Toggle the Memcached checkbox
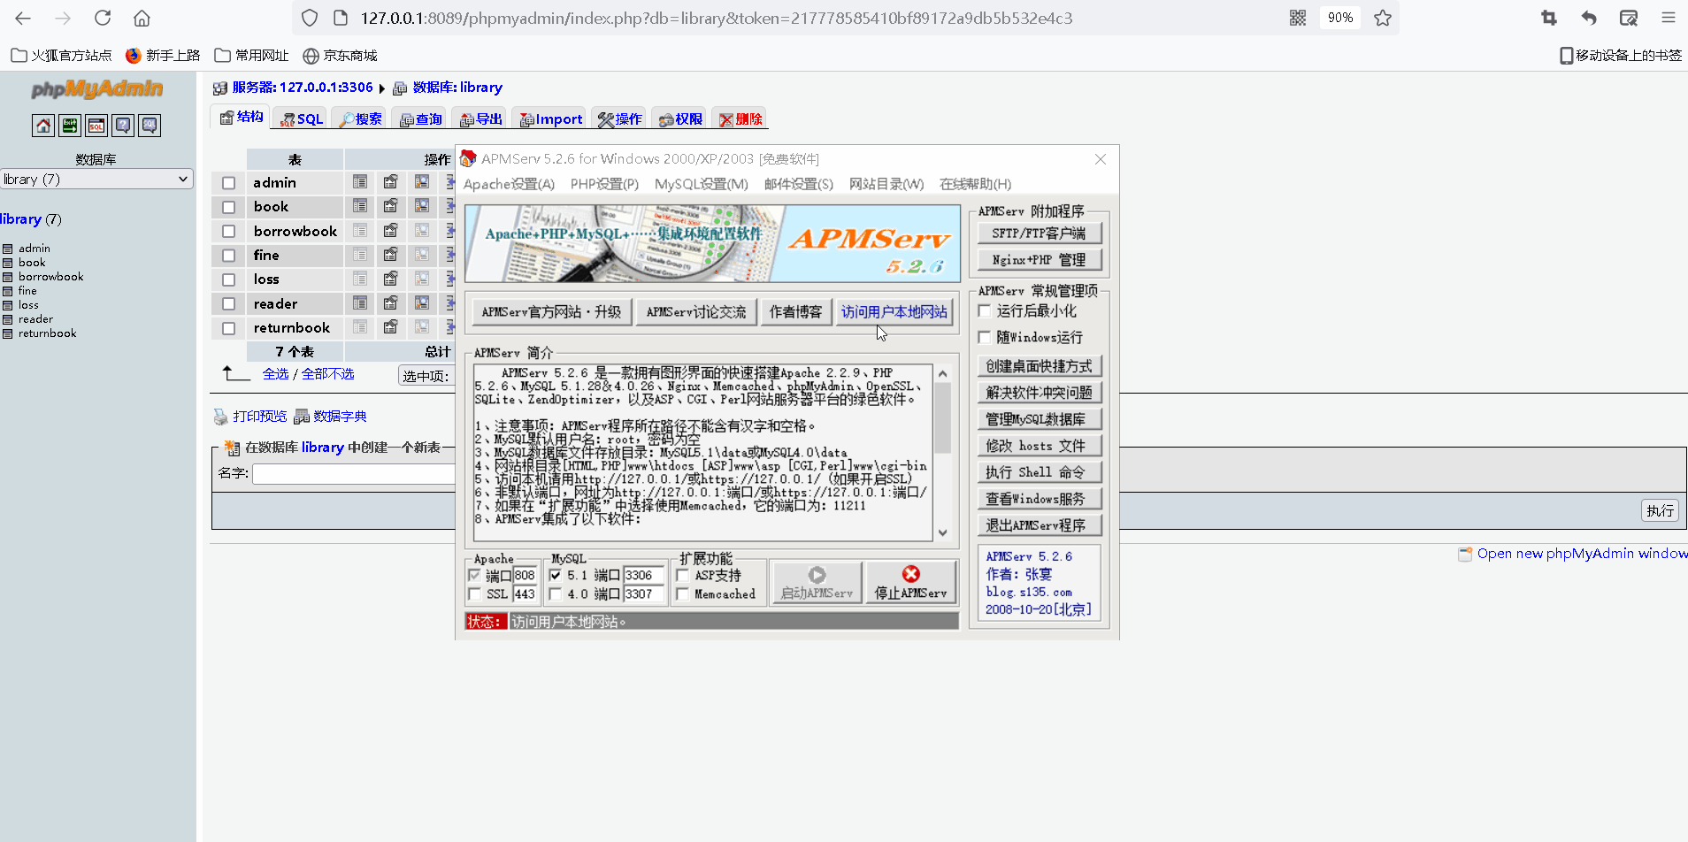 (x=683, y=594)
